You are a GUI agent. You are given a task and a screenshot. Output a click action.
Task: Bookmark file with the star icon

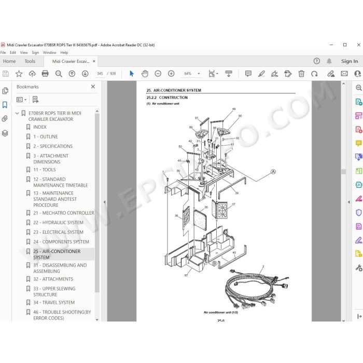tap(19, 74)
